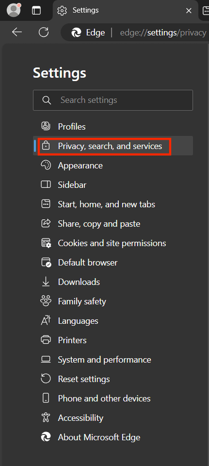Click the profile avatar icon
The width and height of the screenshot is (209, 466).
point(14,10)
